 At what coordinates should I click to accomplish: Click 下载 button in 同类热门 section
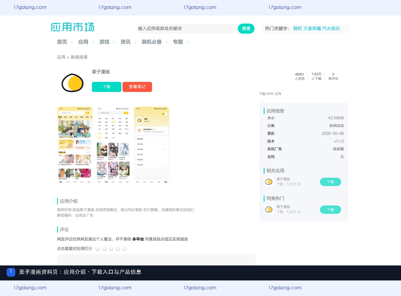(x=331, y=210)
